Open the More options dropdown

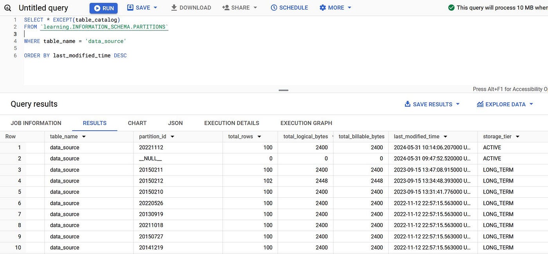click(350, 7)
